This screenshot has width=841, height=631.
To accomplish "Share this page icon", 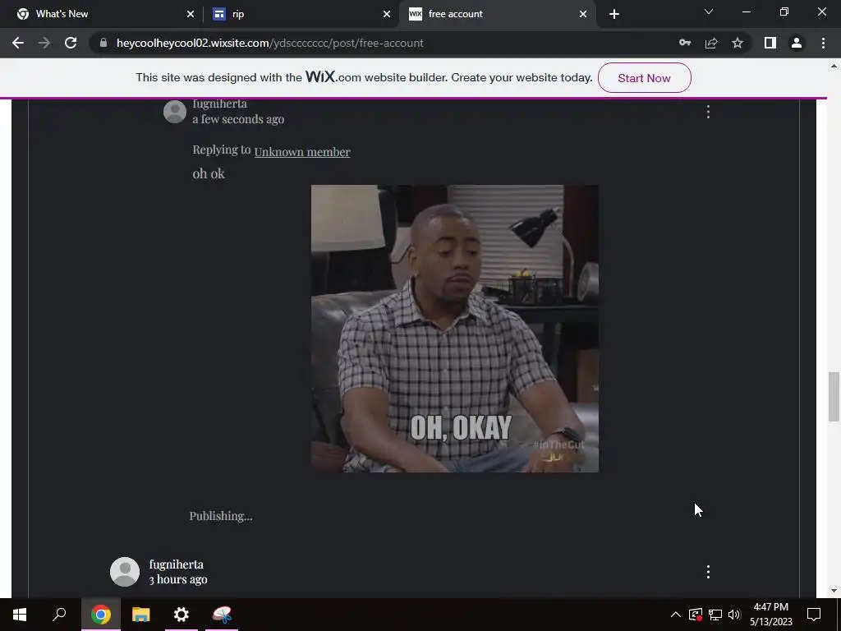I will [711, 43].
